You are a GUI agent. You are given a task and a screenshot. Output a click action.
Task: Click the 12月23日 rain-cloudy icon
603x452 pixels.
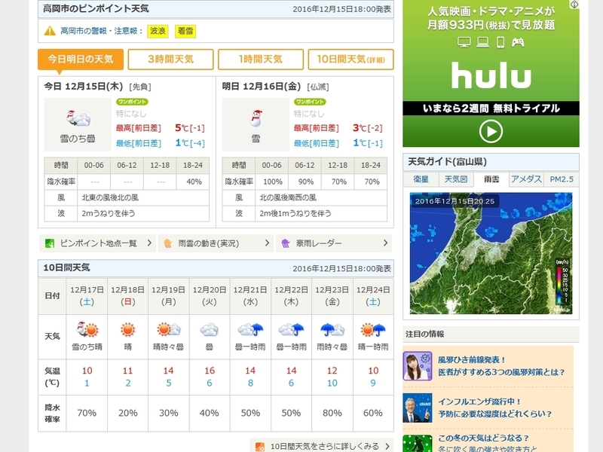pyautogui.click(x=332, y=330)
